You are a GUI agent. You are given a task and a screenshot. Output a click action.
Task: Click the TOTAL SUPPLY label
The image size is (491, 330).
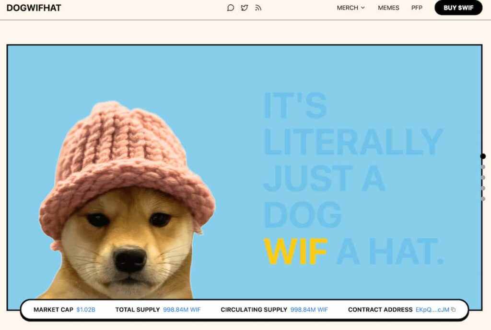[x=138, y=310]
